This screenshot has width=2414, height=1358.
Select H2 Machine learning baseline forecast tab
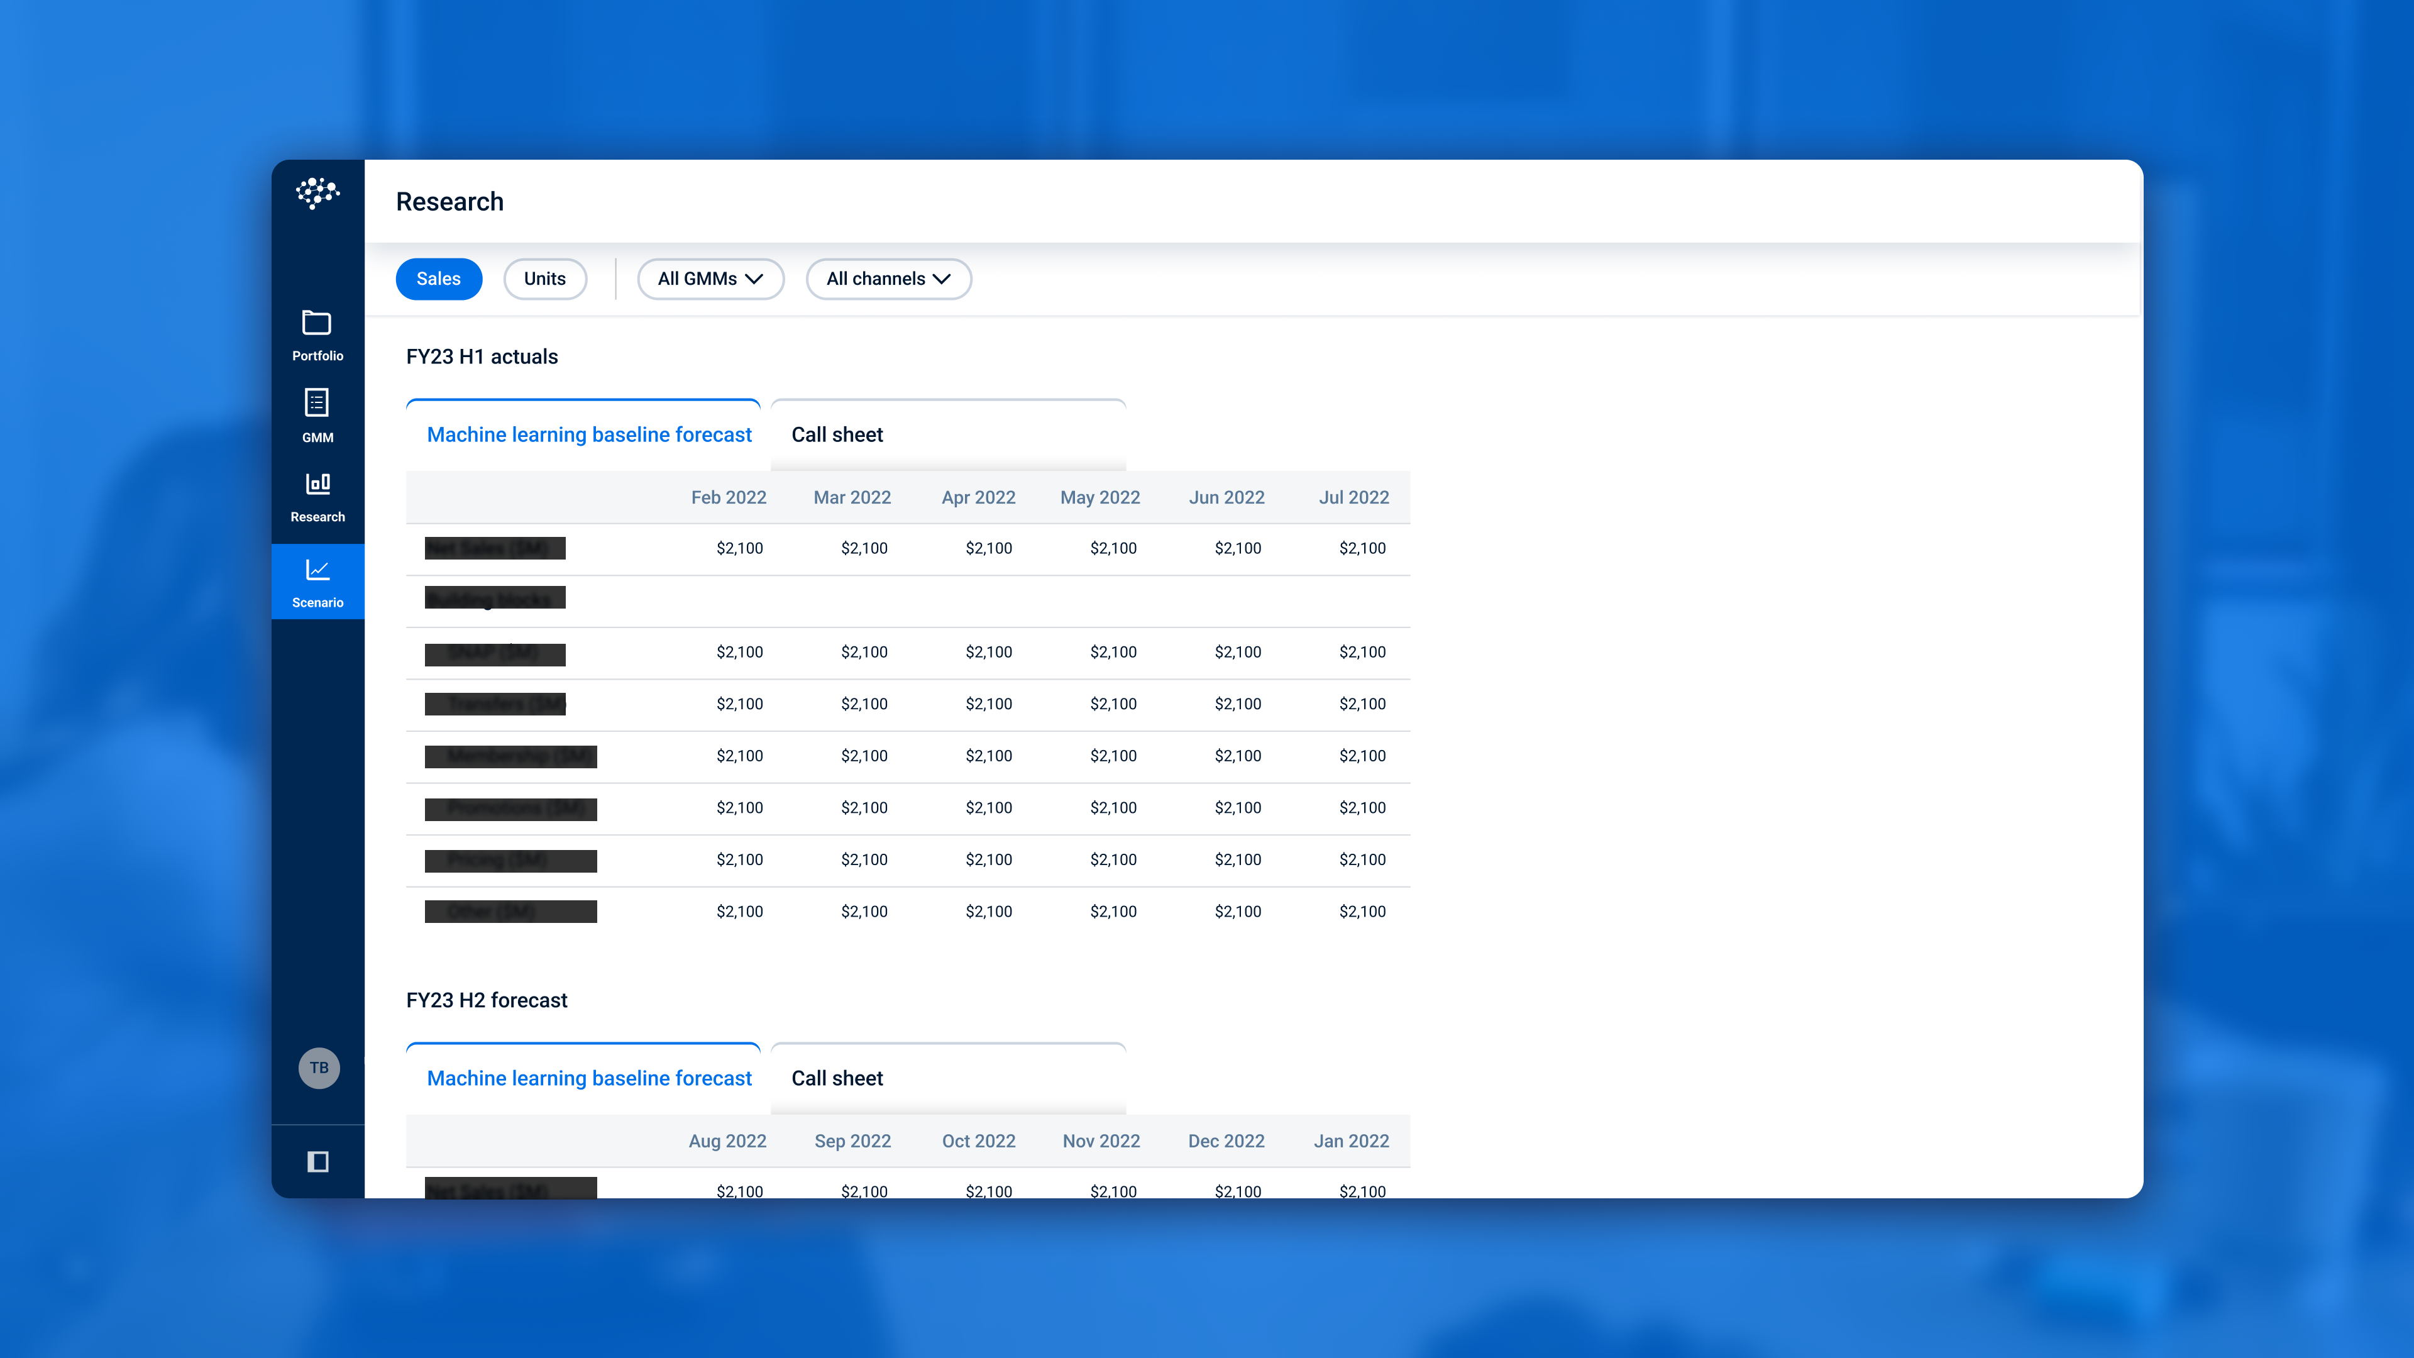tap(583, 1079)
